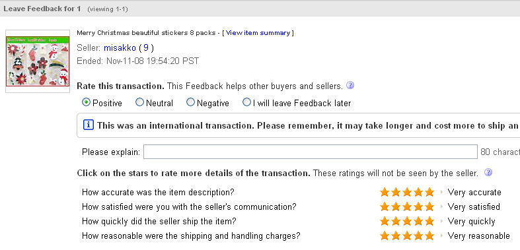Click the arrow beside Very accurate label

441,192
